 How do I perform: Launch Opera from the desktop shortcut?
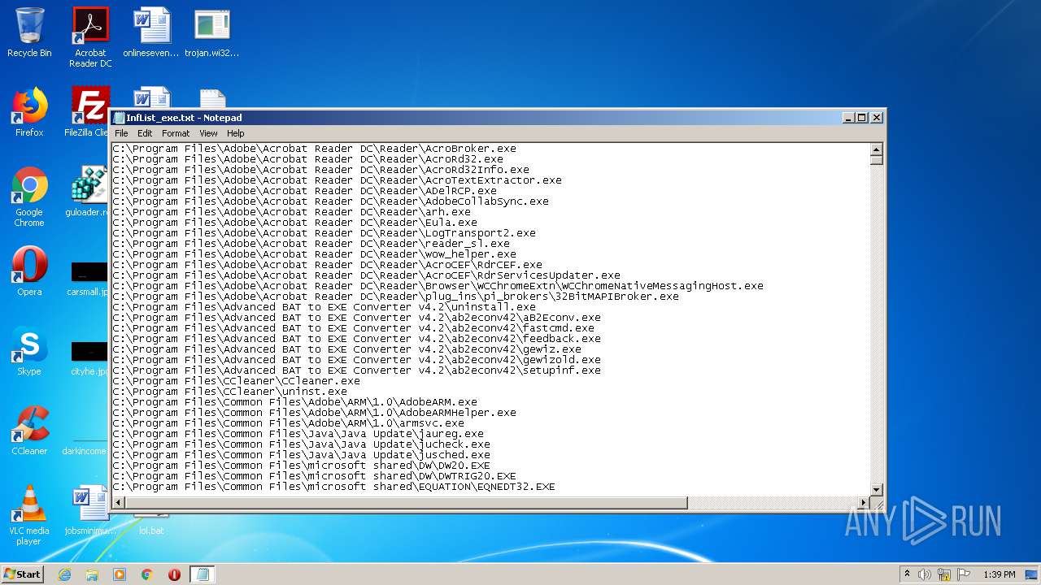[x=29, y=271]
